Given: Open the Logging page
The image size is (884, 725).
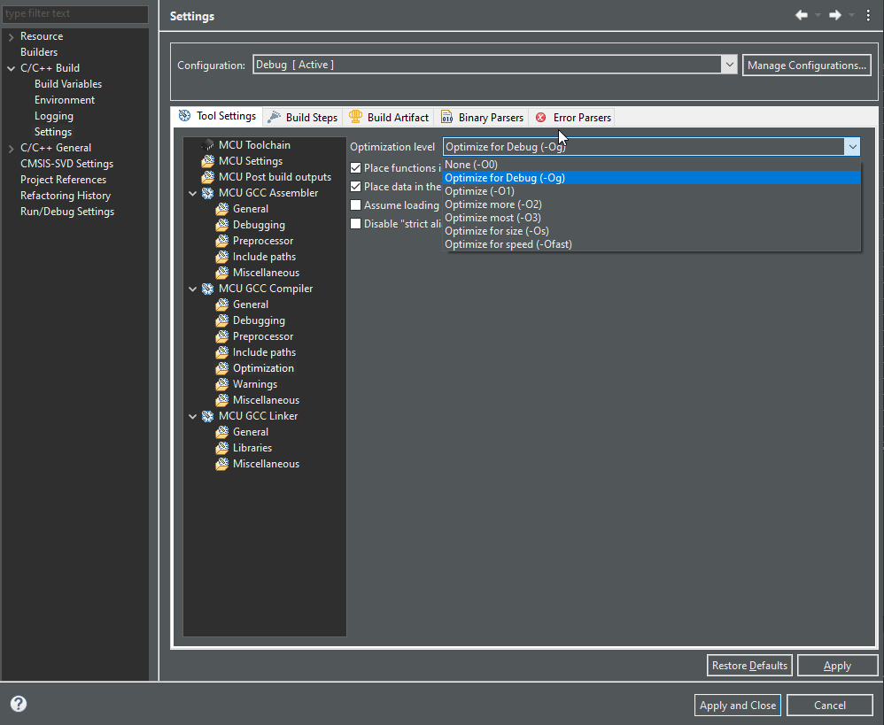Looking at the screenshot, I should point(53,116).
